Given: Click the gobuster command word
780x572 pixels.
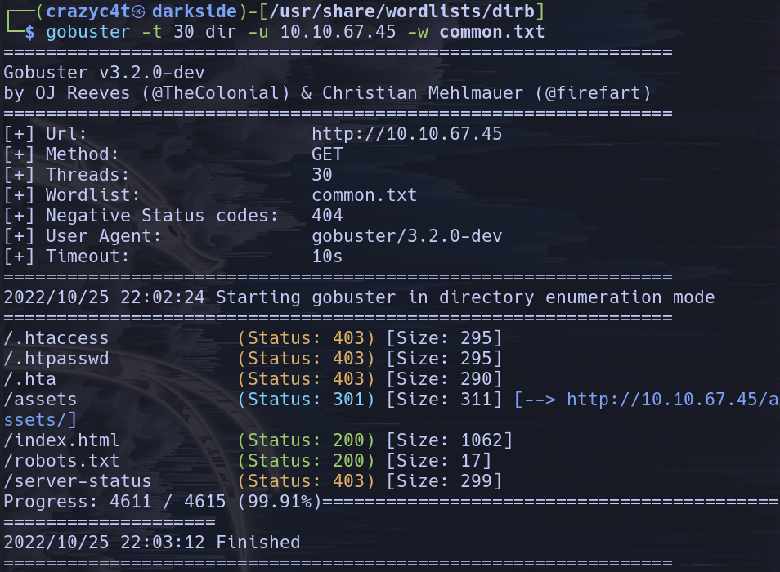Looking at the screenshot, I should coord(87,33).
